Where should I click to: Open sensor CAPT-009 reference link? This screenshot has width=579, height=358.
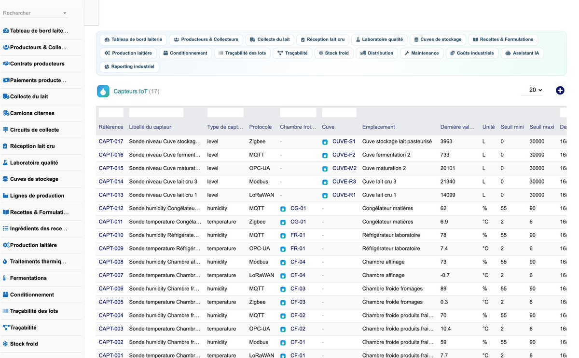[x=111, y=249]
